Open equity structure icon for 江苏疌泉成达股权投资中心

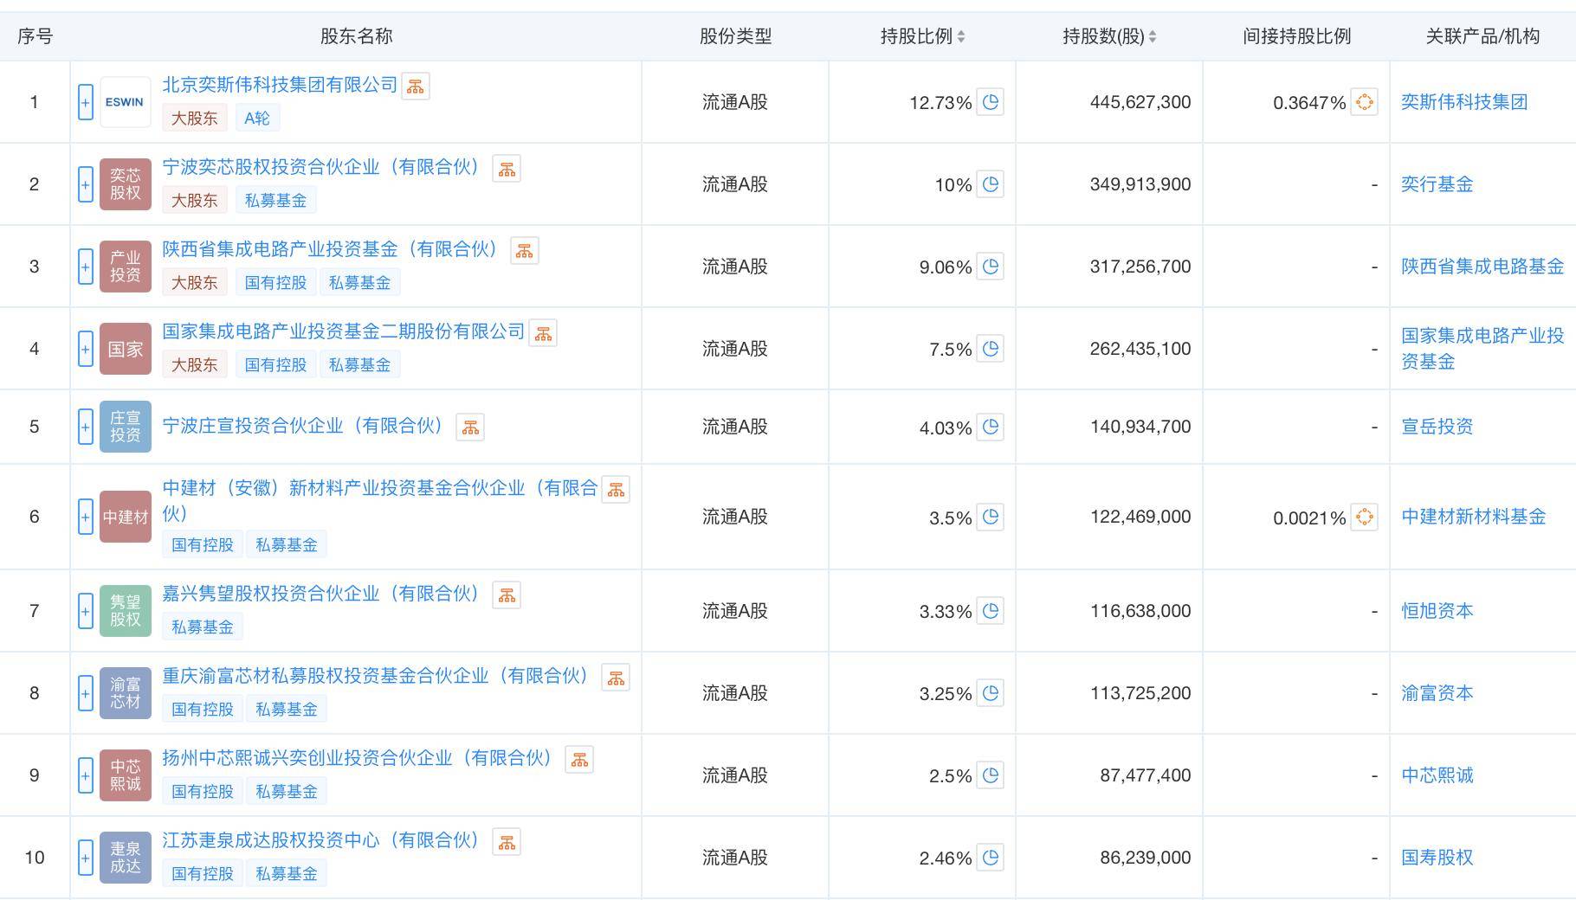click(x=507, y=842)
